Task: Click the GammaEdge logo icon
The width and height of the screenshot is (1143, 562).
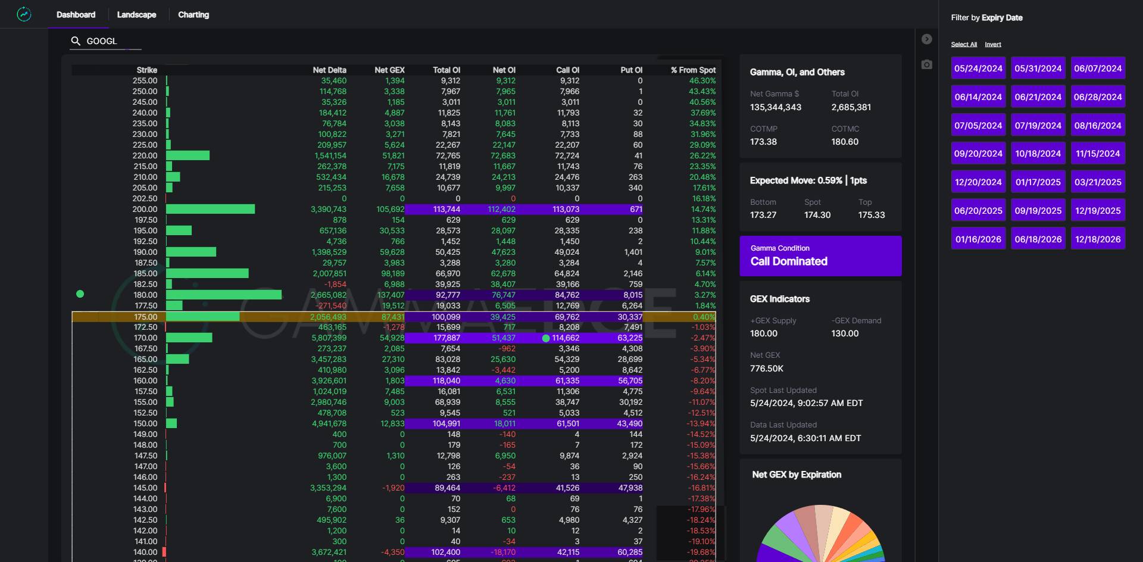Action: coord(24,14)
